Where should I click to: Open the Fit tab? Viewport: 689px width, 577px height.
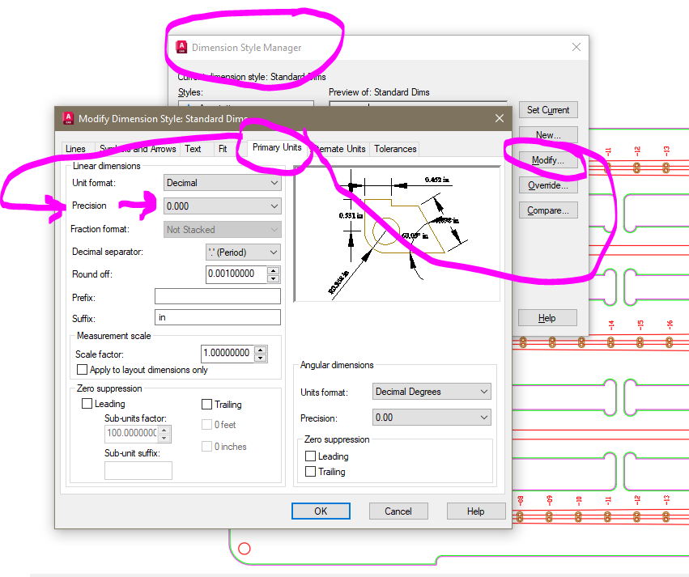click(223, 149)
